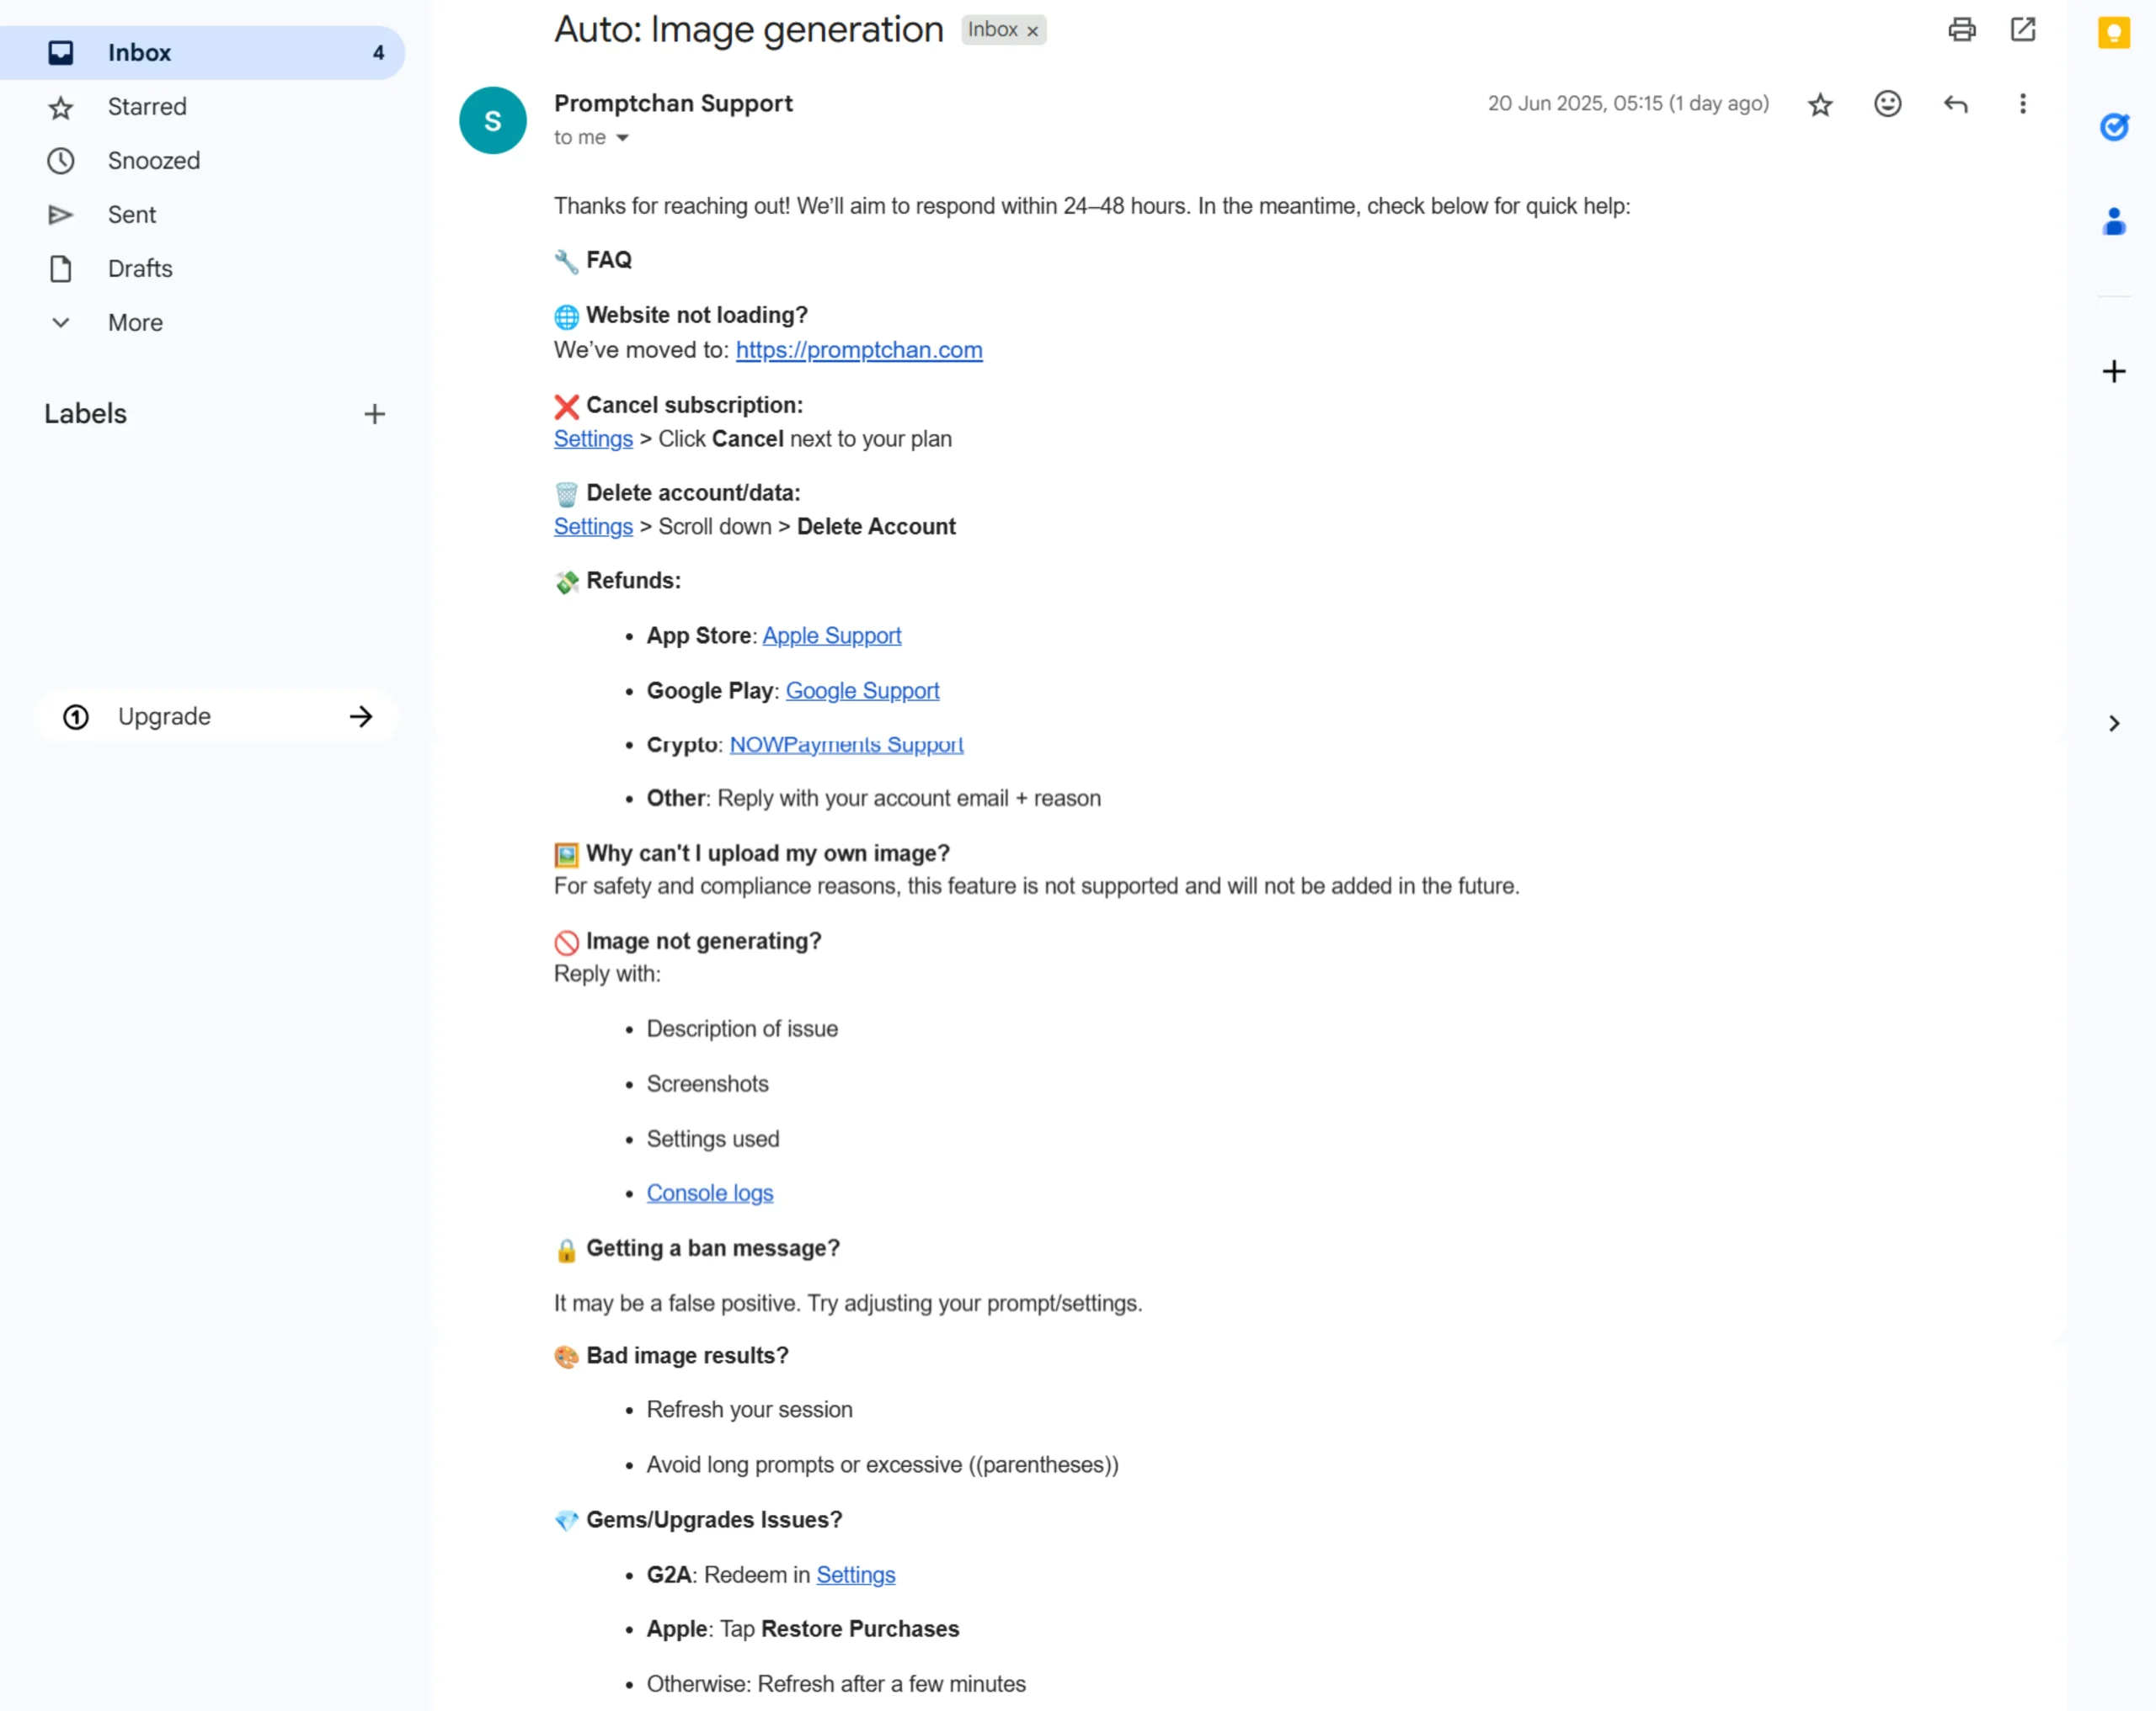
Task: Print this email with the printer icon
Action: pyautogui.click(x=1961, y=29)
